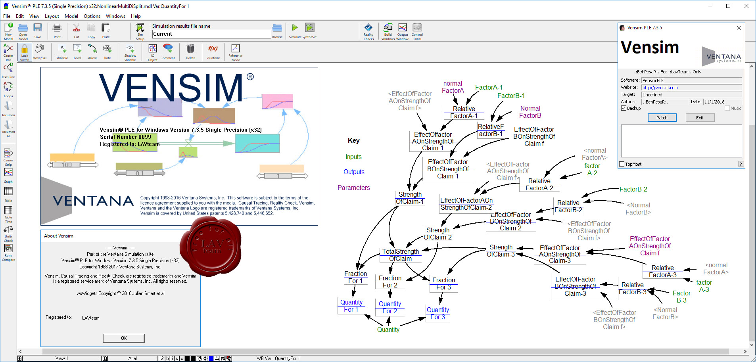Open the Arial font selector in status bar
Screen dimensions: 756x362
(x=132, y=358)
